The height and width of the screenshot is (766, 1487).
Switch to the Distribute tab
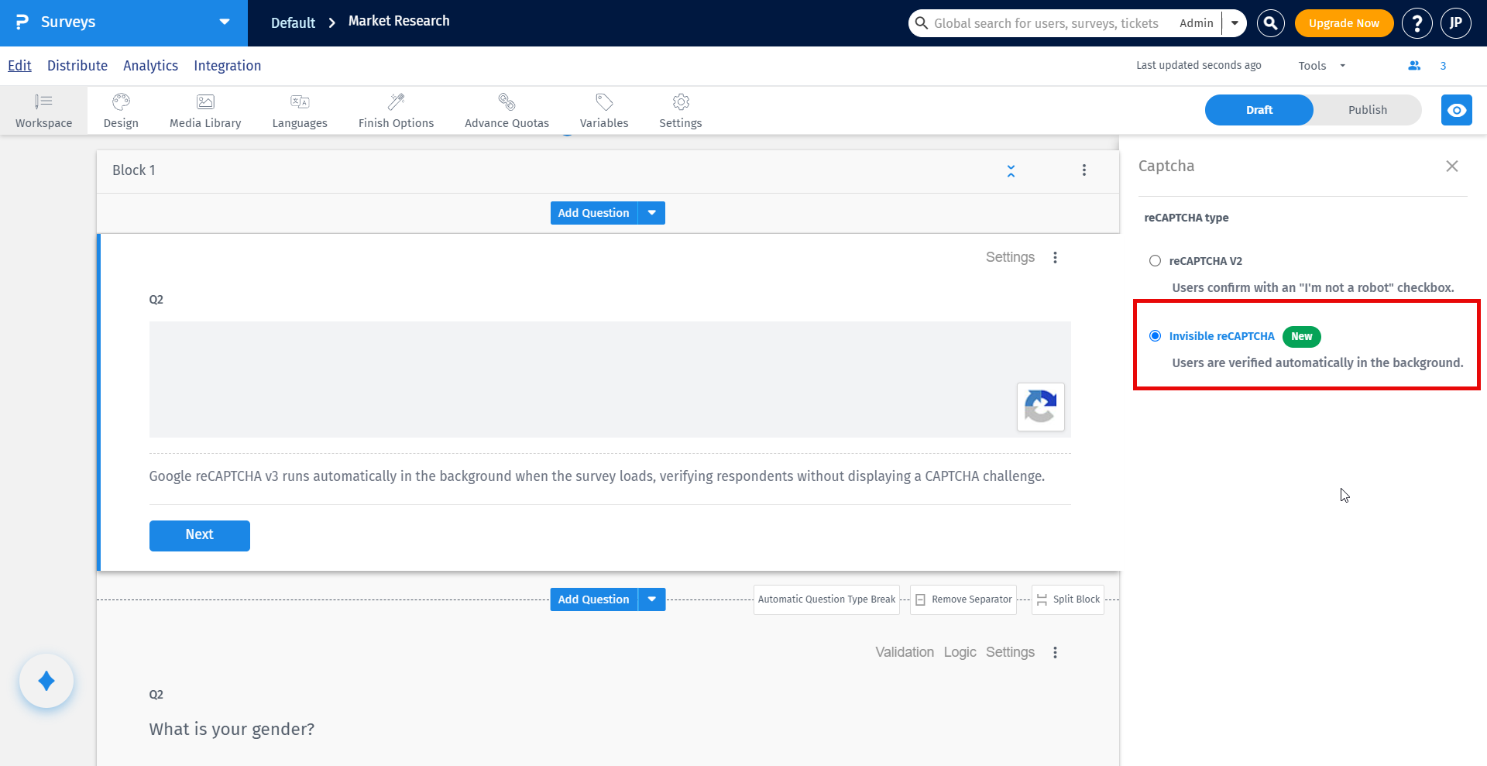pos(77,66)
